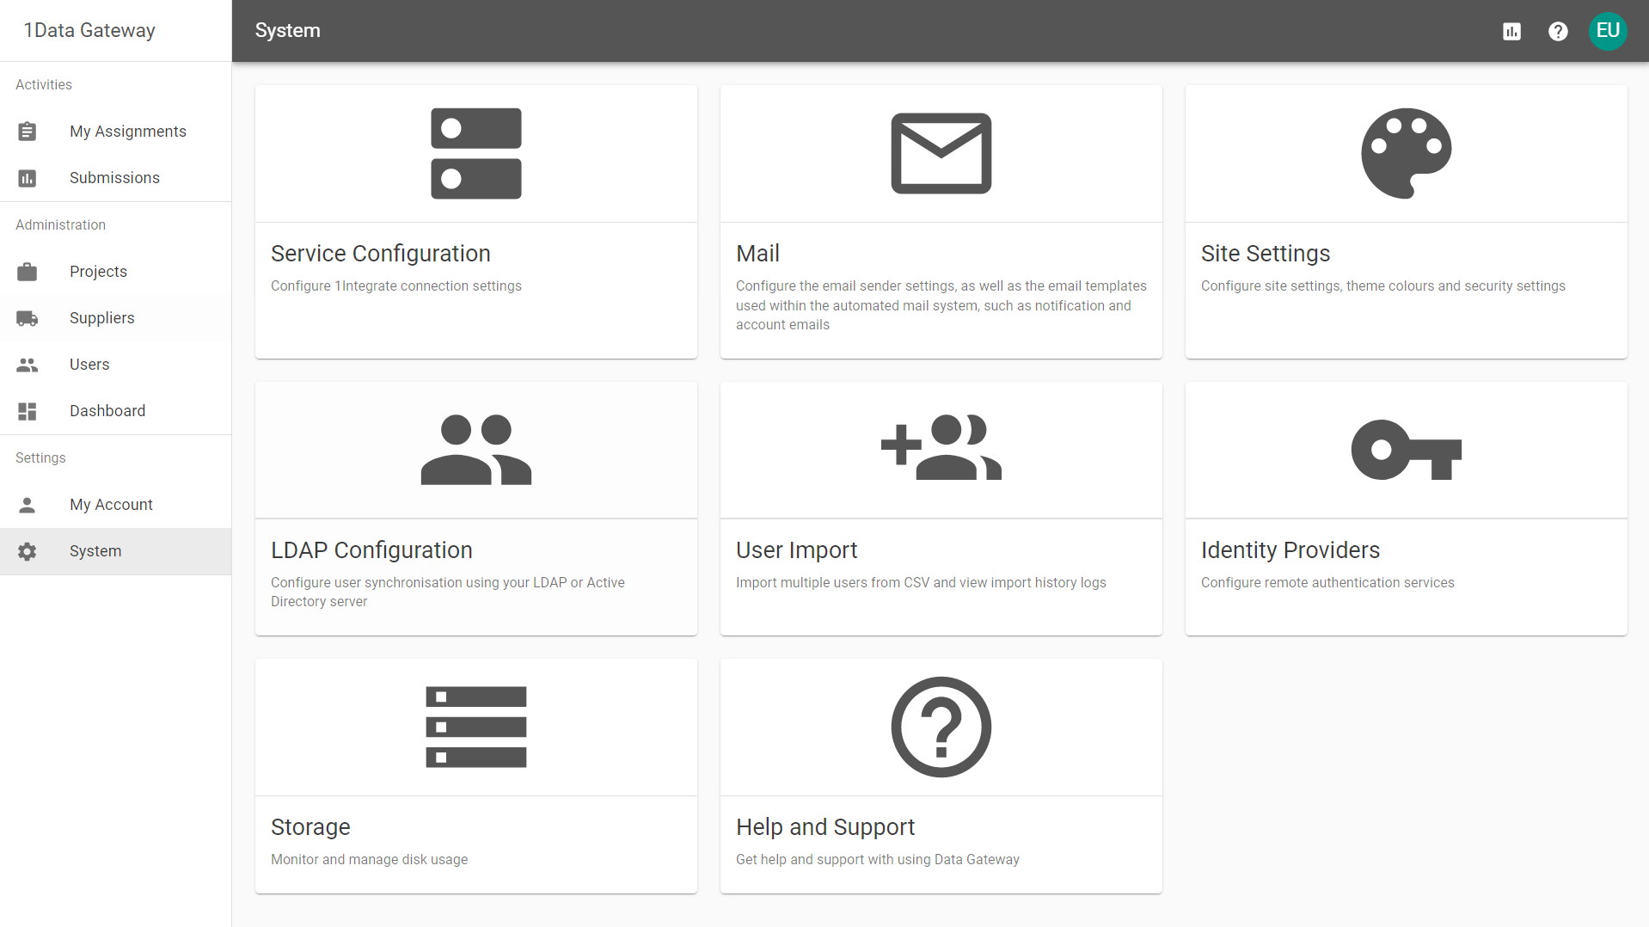The height and width of the screenshot is (927, 1649).
Task: Click the Help and Support question icon
Action: pos(941,727)
